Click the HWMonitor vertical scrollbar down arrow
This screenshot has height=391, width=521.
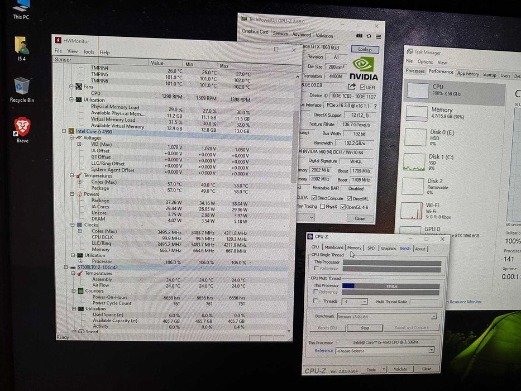pos(289,331)
